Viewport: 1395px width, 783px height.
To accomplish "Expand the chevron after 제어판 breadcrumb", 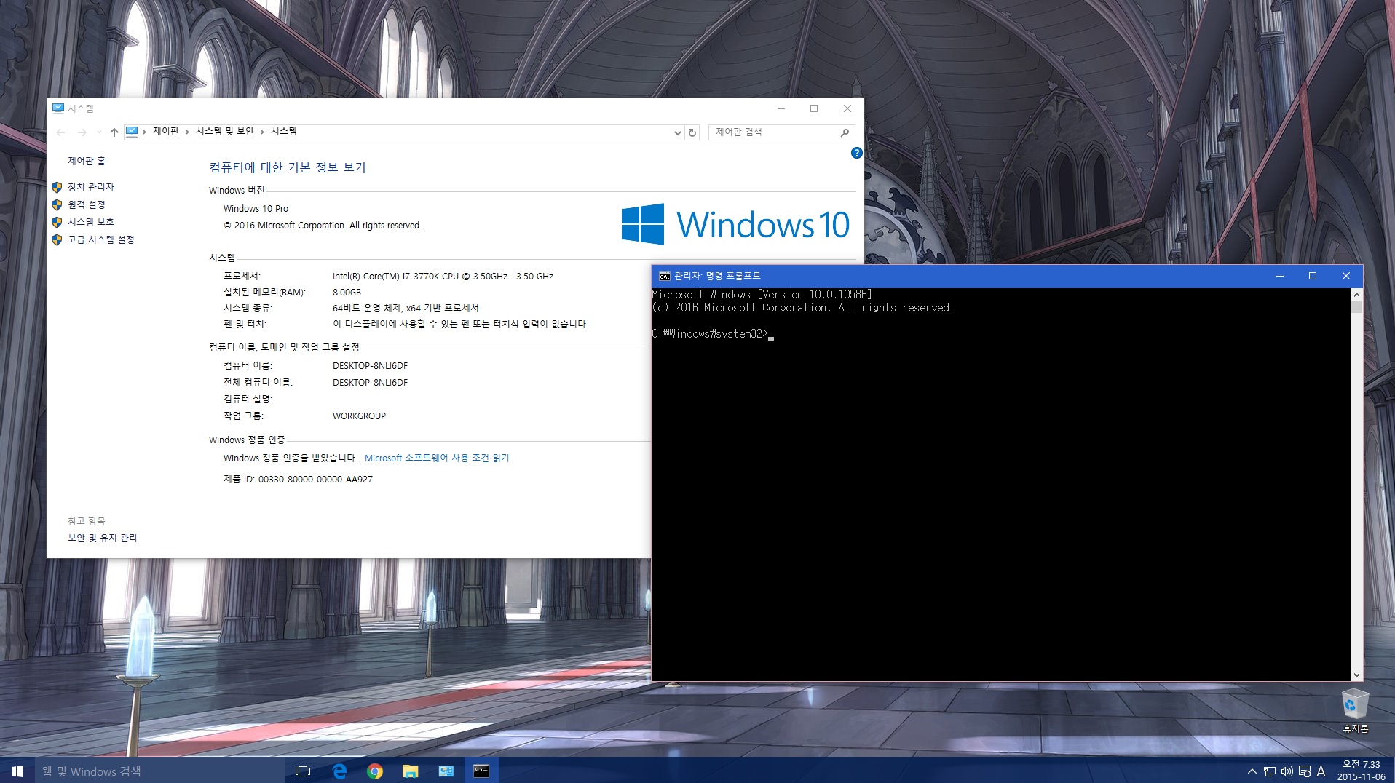I will pos(187,132).
